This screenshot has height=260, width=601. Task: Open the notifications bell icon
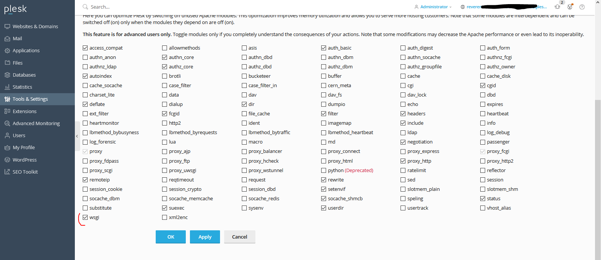click(x=557, y=7)
